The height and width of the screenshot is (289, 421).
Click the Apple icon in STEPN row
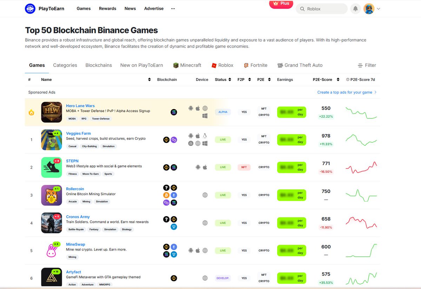(205, 167)
